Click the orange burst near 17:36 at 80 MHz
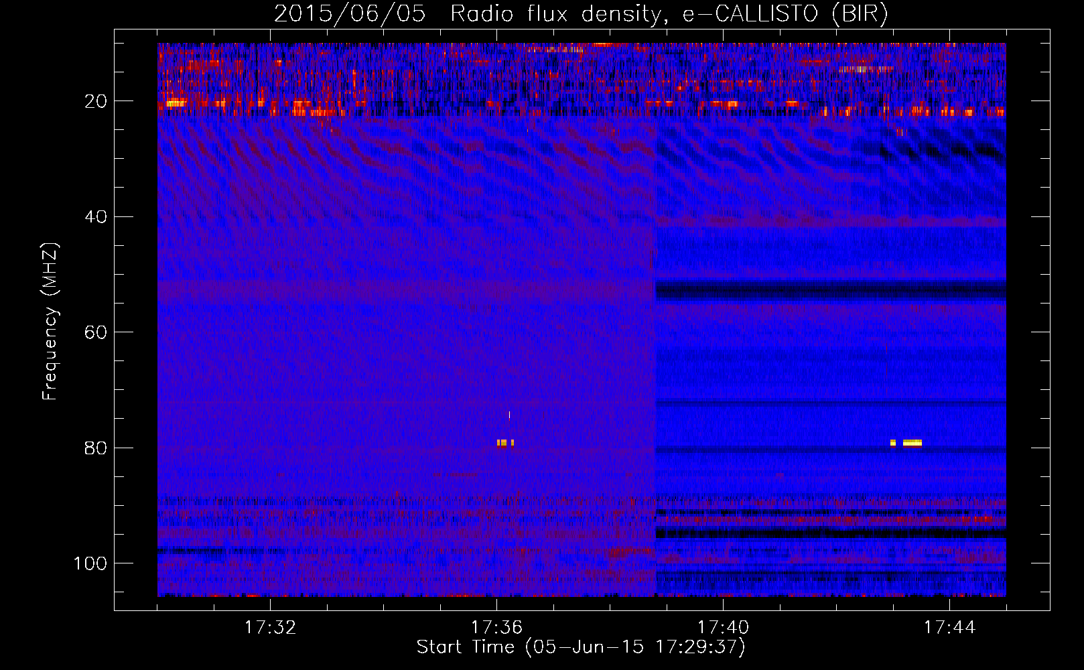This screenshot has width=1084, height=670. pos(502,443)
